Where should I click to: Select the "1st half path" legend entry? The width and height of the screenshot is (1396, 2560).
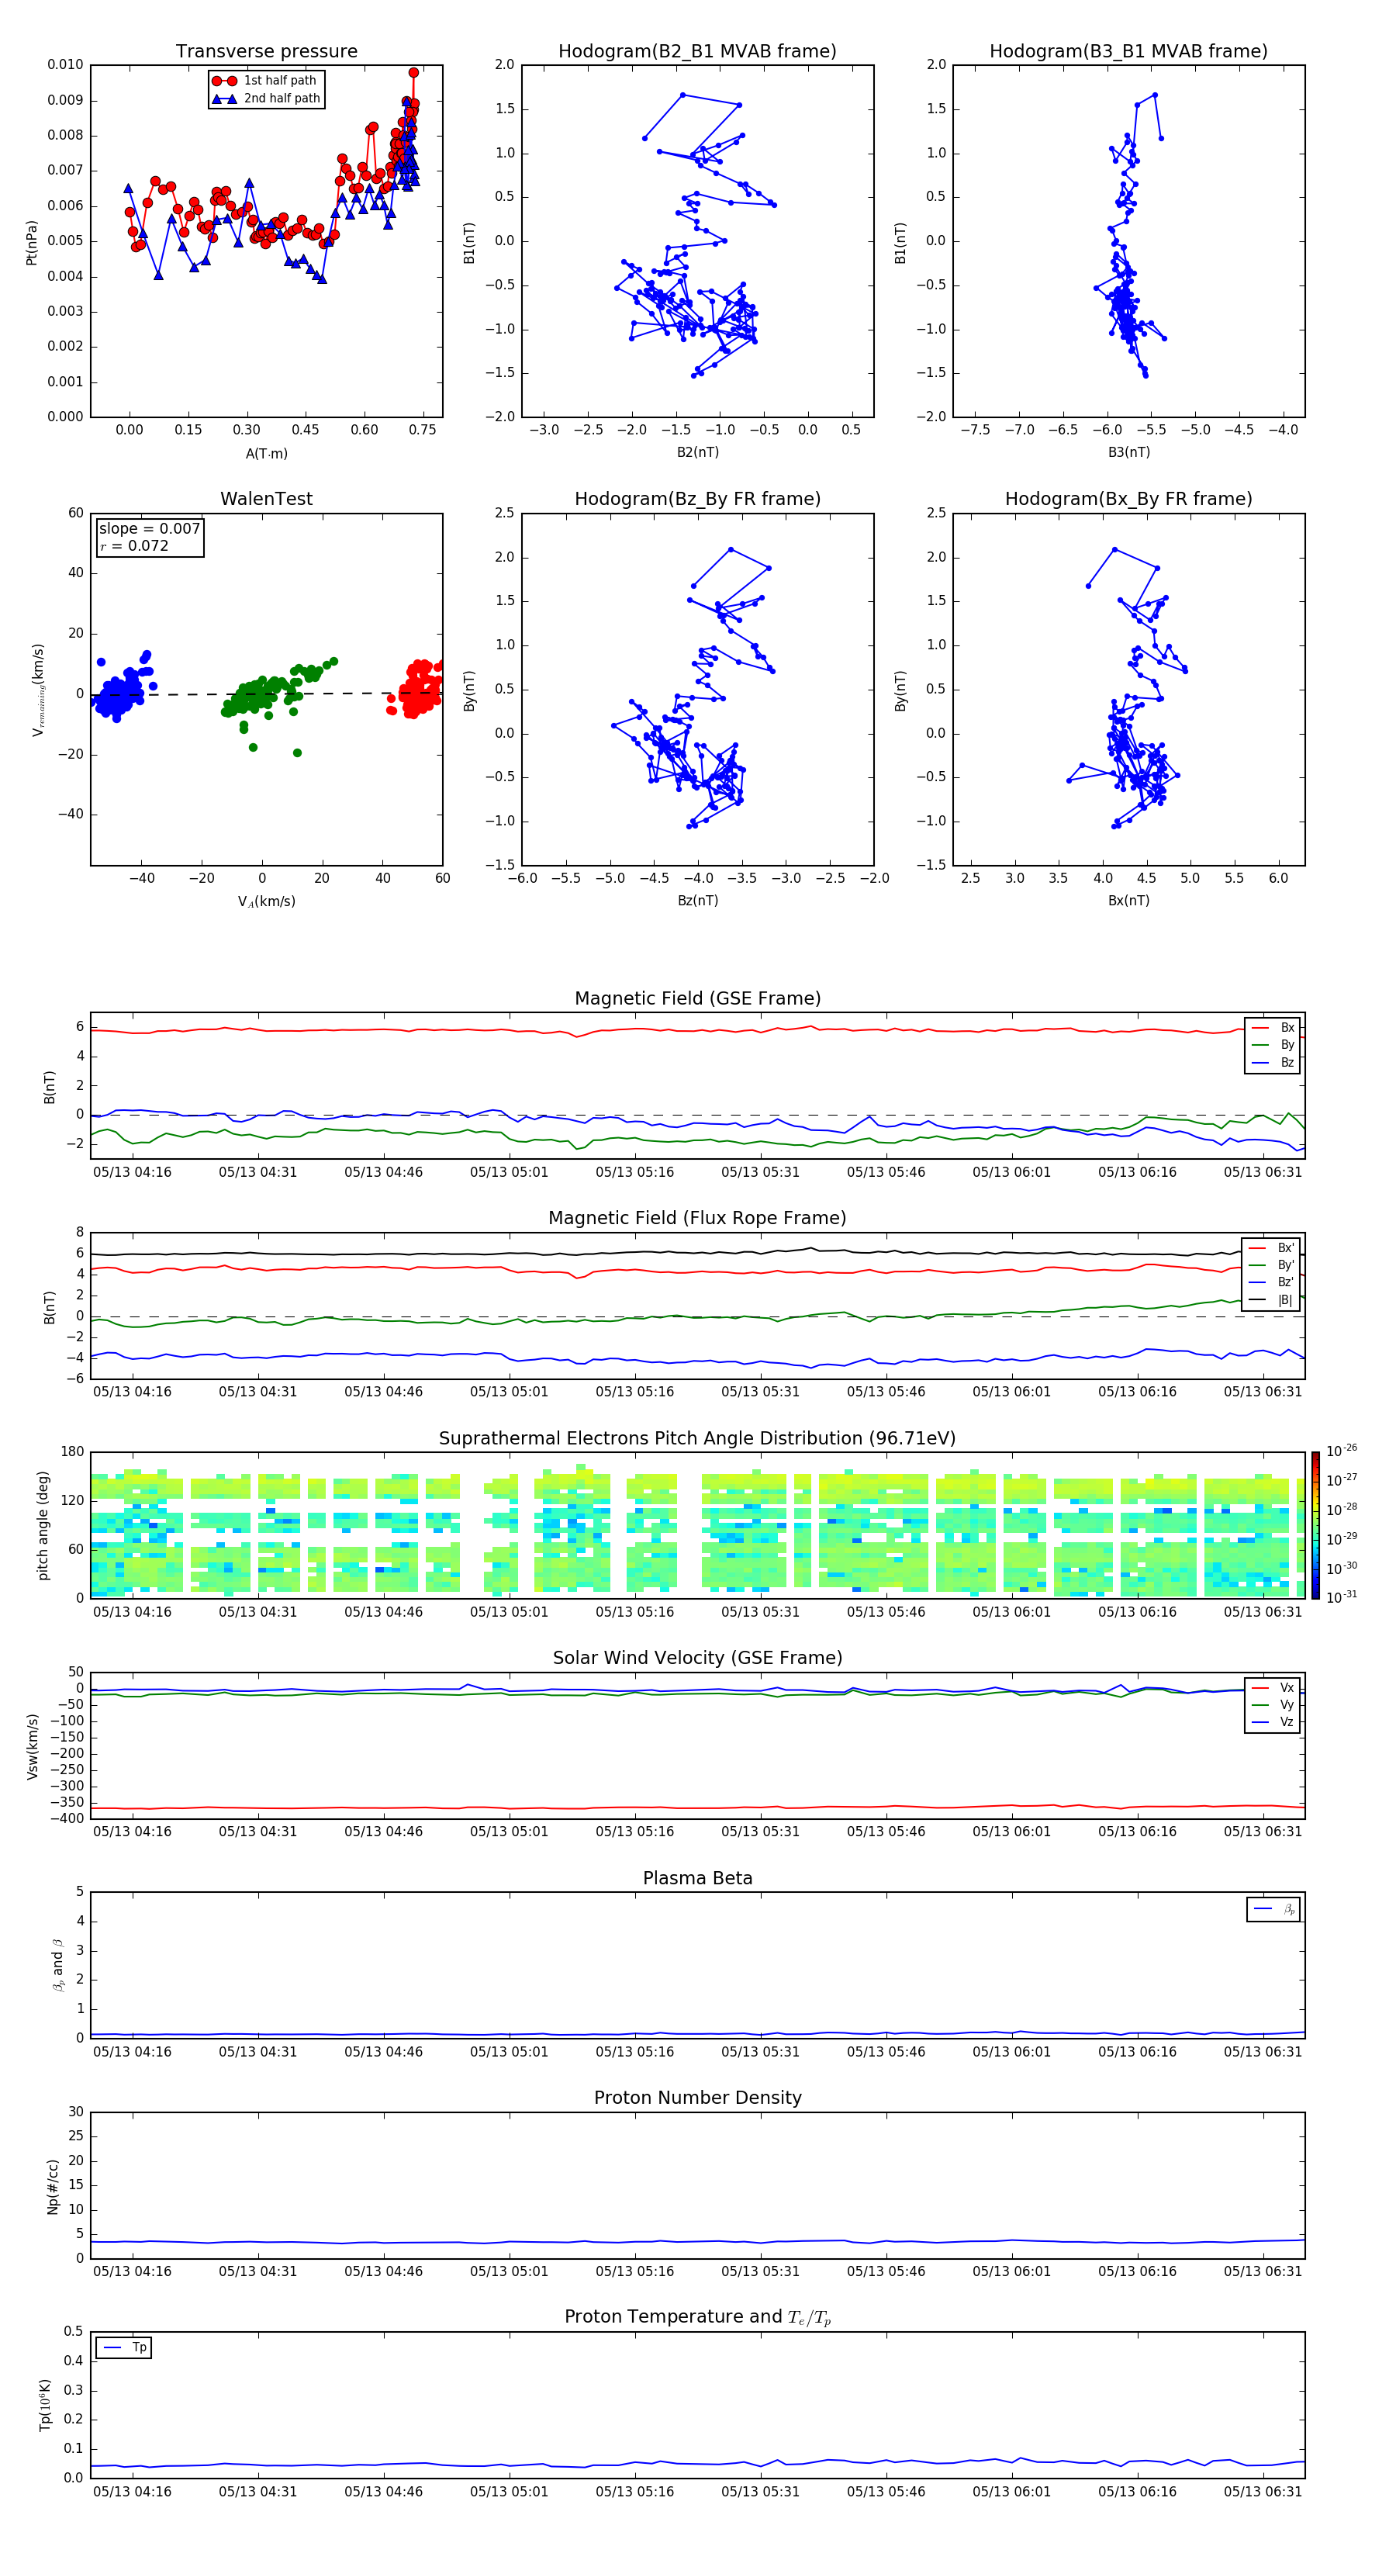point(264,81)
